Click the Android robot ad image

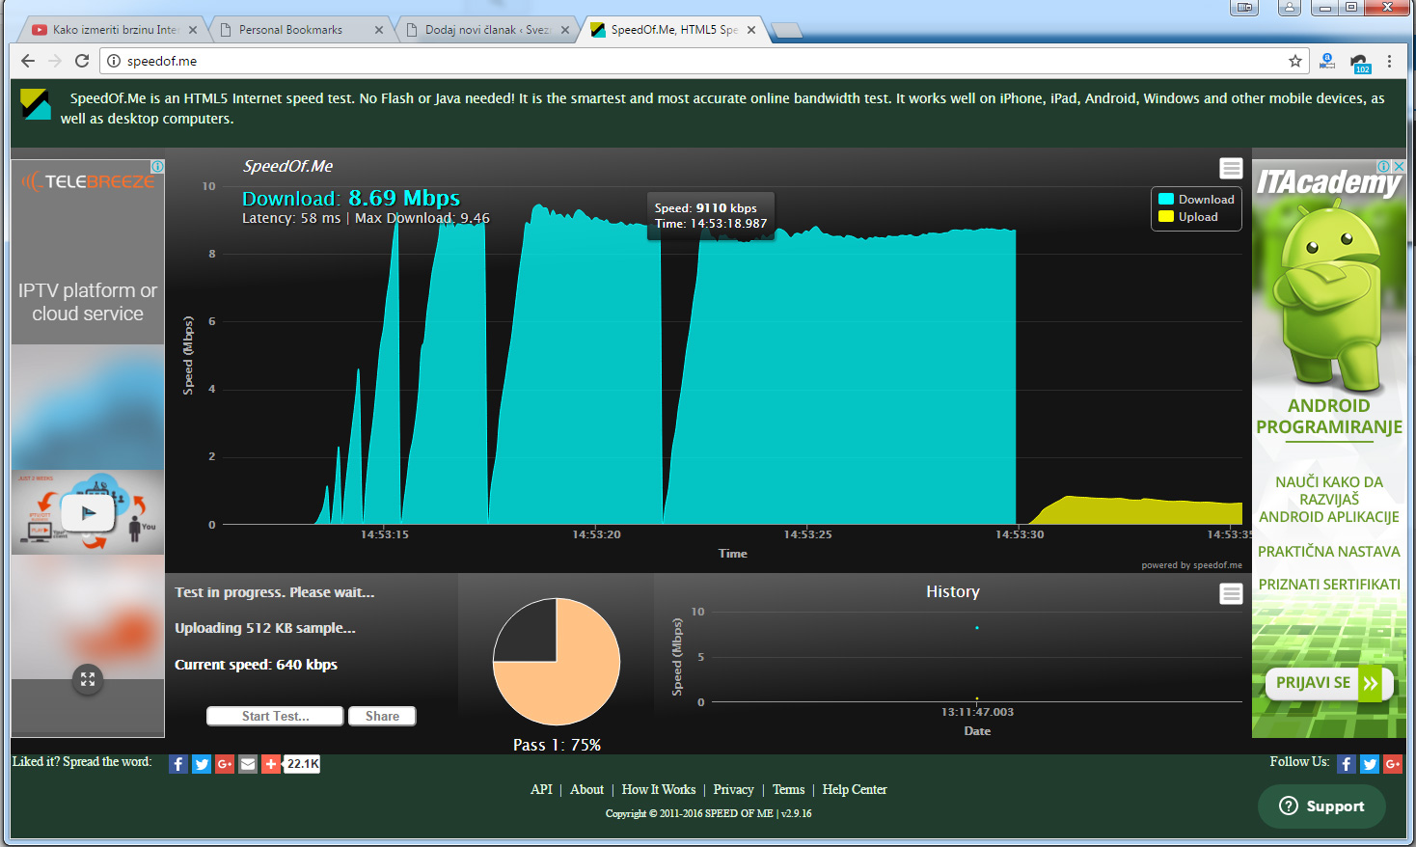(1327, 294)
